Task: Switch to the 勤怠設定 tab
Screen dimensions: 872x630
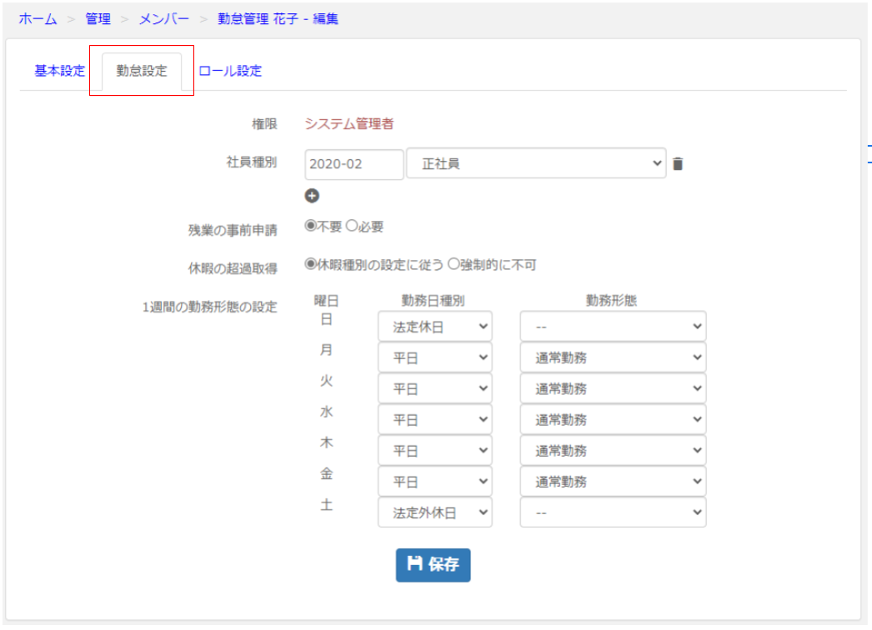Action: coord(141,71)
